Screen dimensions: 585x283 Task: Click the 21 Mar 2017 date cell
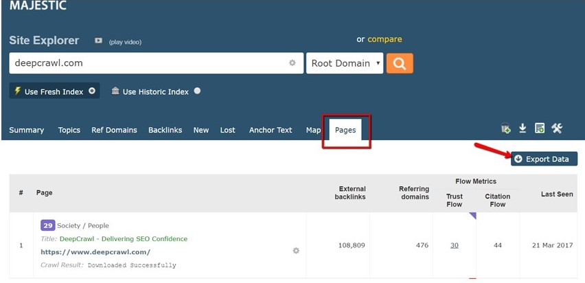(x=553, y=245)
